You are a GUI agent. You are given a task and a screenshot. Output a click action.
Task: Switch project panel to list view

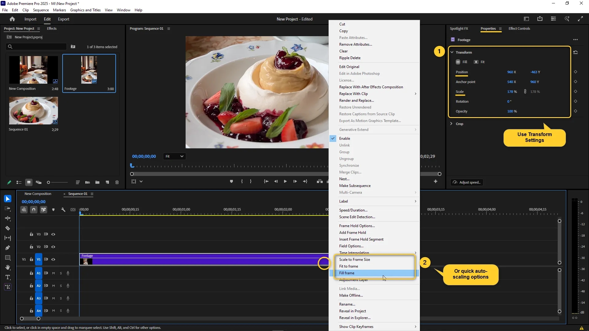[x=19, y=182]
